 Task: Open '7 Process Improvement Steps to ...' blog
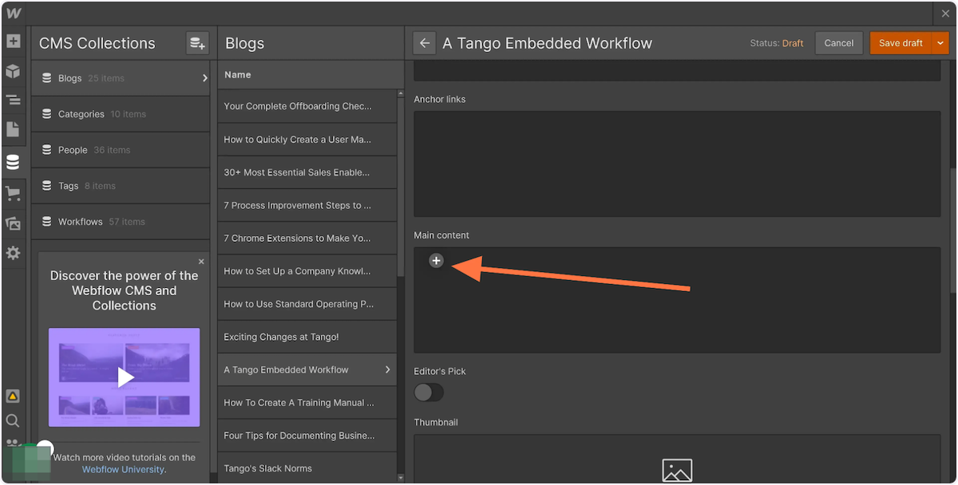[307, 205]
